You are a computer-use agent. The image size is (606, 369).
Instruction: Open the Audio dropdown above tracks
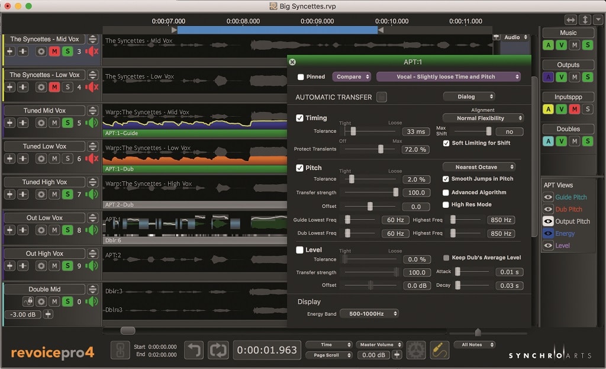(515, 37)
